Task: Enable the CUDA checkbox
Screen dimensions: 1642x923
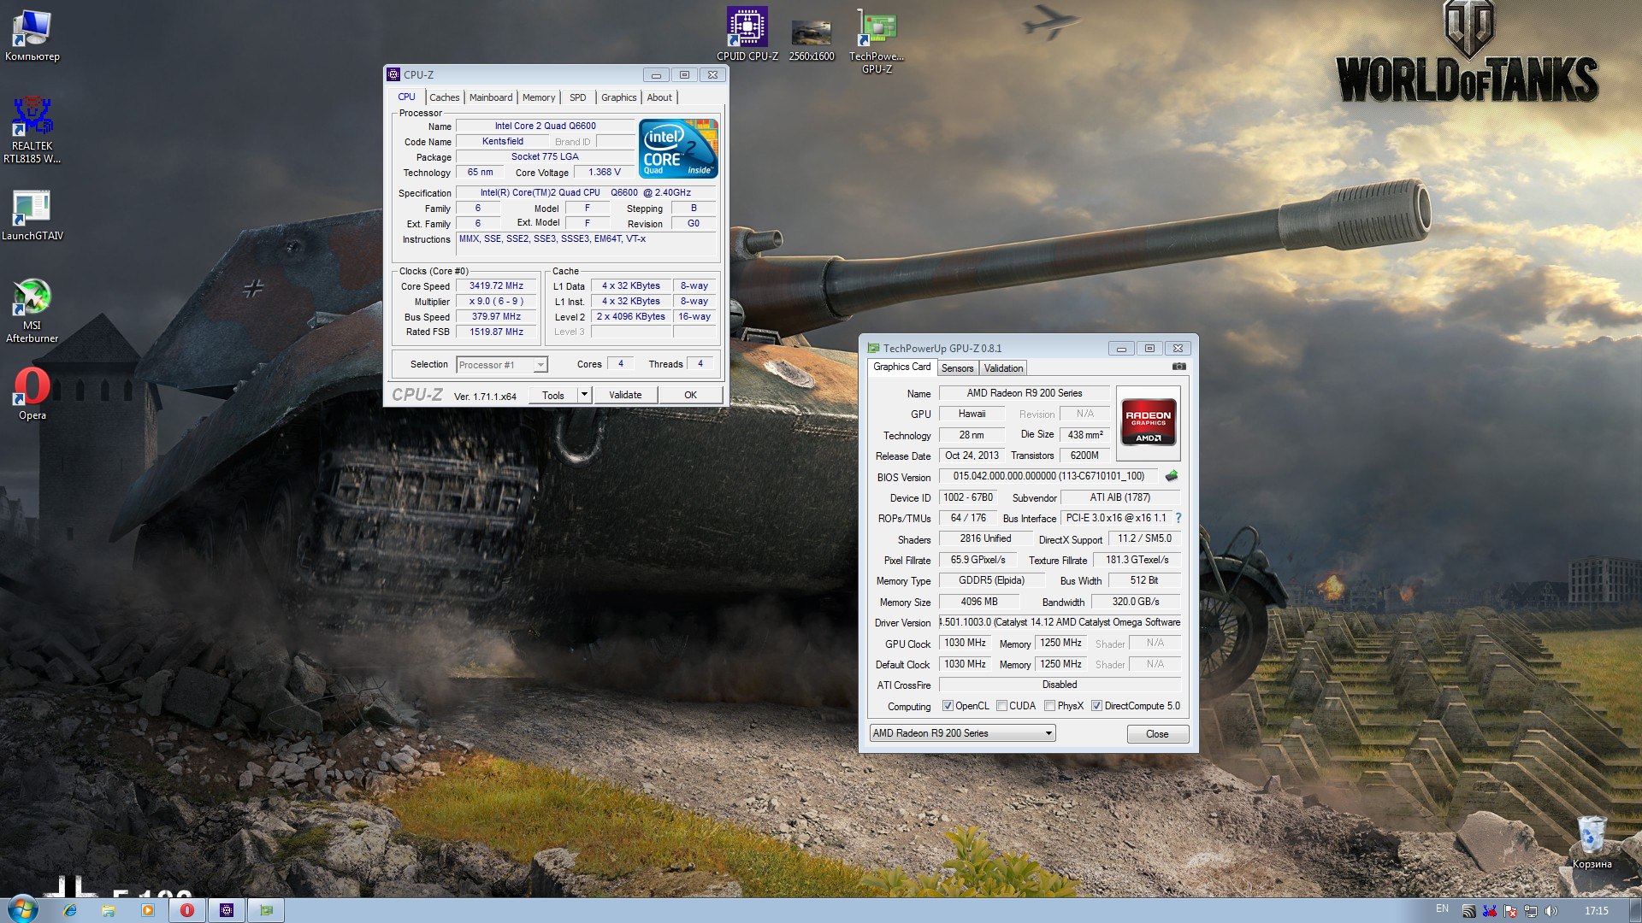Action: coord(1001,706)
